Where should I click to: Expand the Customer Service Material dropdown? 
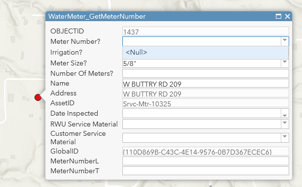285,137
